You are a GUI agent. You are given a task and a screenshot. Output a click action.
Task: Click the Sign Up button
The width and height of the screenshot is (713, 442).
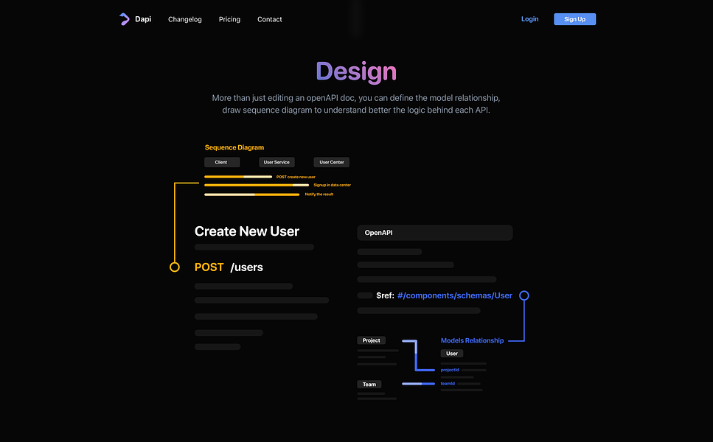tap(575, 19)
